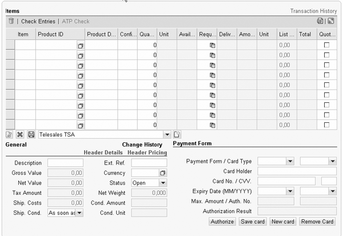Open Product ID value help in the first row
343x236 pixels.
tap(81, 45)
